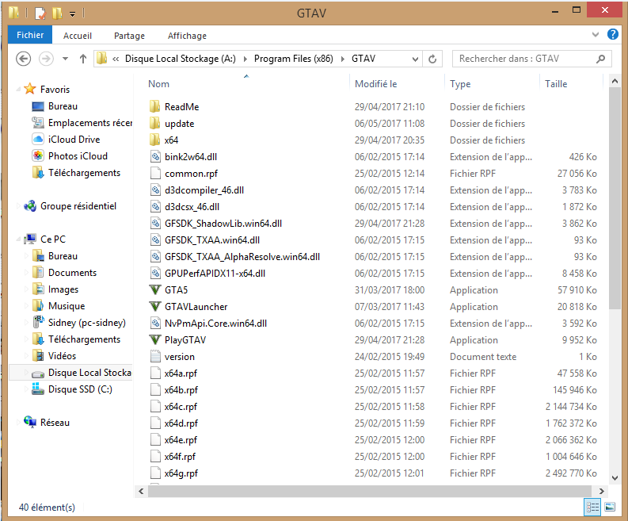Viewport: 628px width, 521px height.
Task: Select the x64 folder icon
Action: [155, 140]
